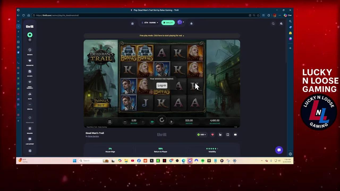This screenshot has height=191, width=340.
Task: Click the Return to Player stat card
Action: pyautogui.click(x=160, y=150)
